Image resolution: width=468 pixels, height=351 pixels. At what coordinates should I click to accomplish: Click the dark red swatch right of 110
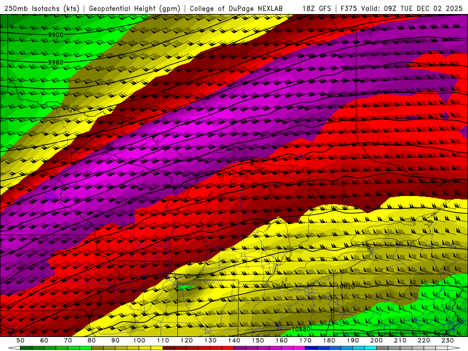(x=168, y=348)
